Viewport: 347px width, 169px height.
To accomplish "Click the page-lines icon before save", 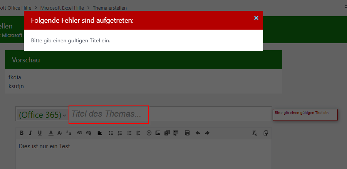I will (x=176, y=133).
